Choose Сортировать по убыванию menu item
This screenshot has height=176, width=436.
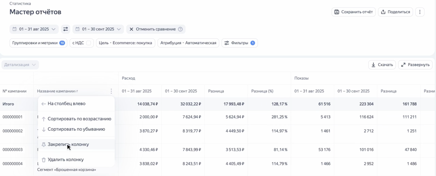[x=76, y=129]
